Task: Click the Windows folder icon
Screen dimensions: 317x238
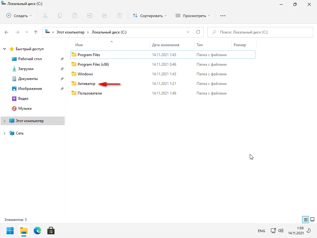Action: (x=74, y=74)
